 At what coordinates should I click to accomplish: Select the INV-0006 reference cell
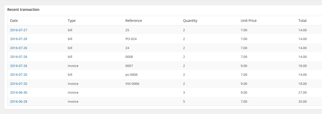[x=132, y=84]
